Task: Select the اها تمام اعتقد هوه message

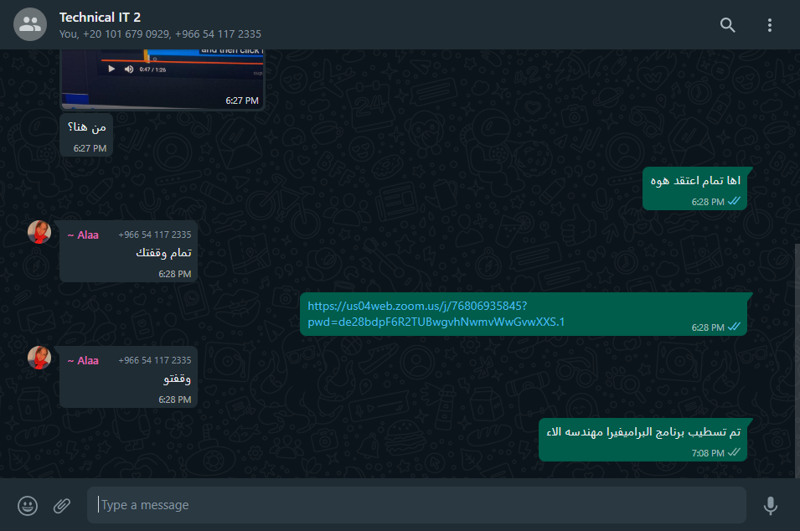Action: [x=695, y=188]
